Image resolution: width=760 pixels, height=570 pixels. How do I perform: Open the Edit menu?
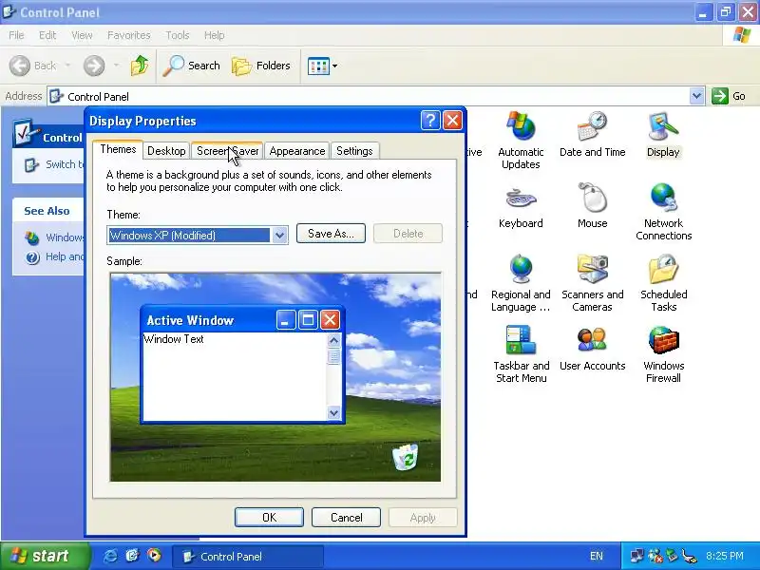pos(47,35)
